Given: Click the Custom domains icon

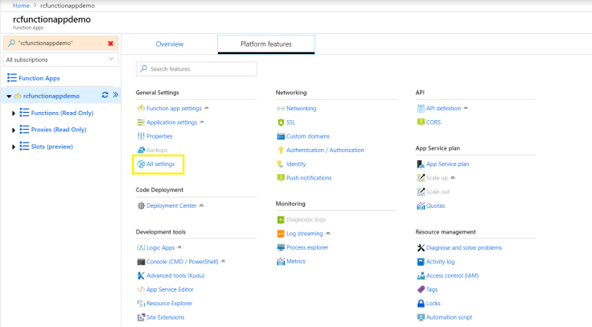Looking at the screenshot, I should point(281,136).
